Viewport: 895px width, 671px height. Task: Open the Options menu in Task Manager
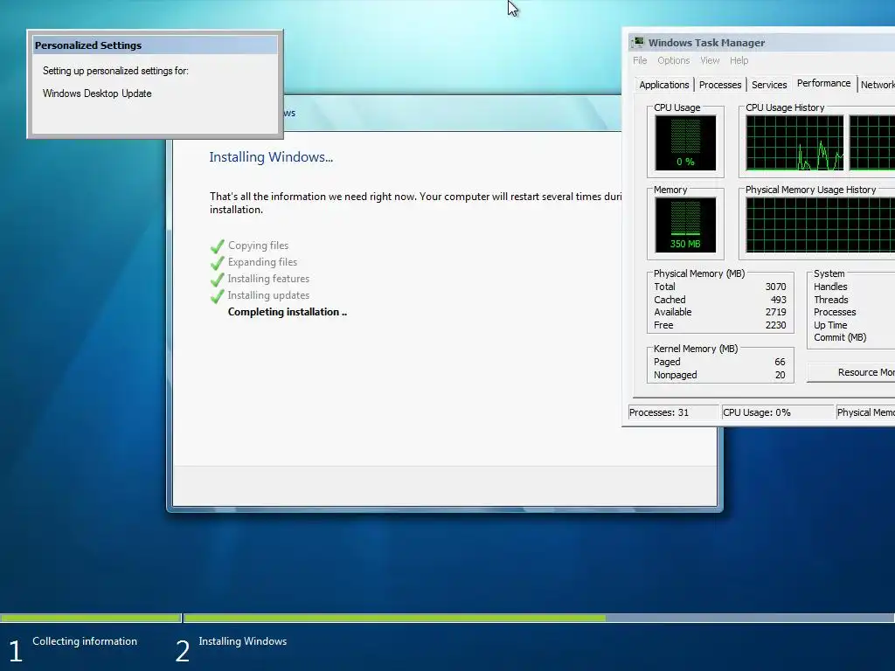pyautogui.click(x=674, y=60)
